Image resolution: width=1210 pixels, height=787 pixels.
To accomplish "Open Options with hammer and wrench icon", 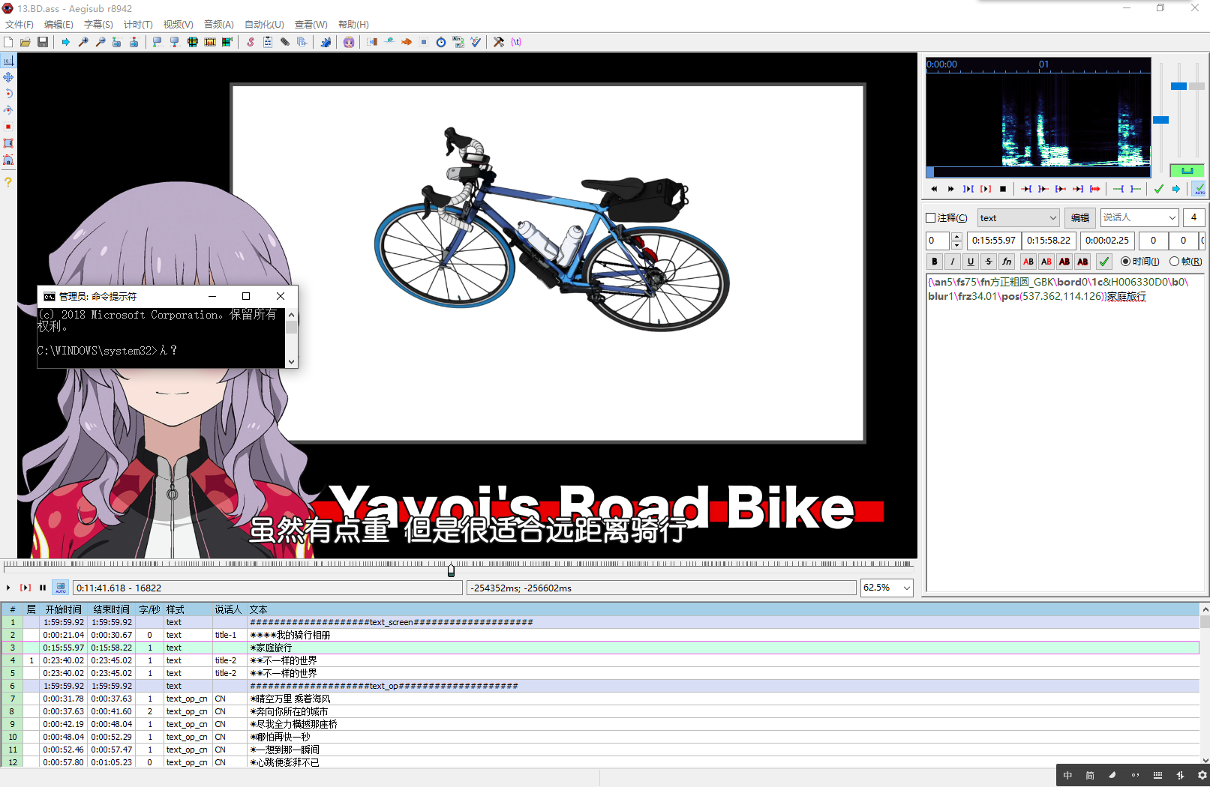I will pyautogui.click(x=499, y=42).
